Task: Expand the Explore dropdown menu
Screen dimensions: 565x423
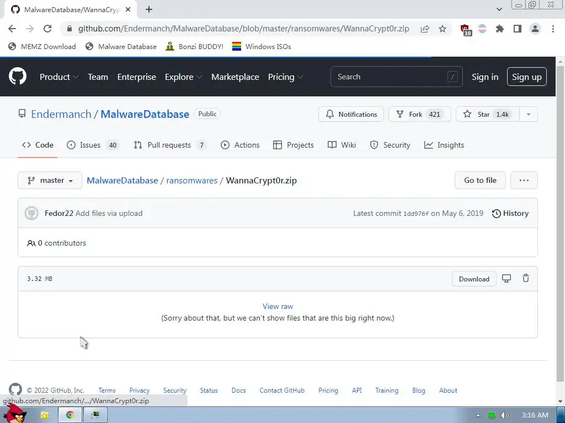Action: click(183, 77)
